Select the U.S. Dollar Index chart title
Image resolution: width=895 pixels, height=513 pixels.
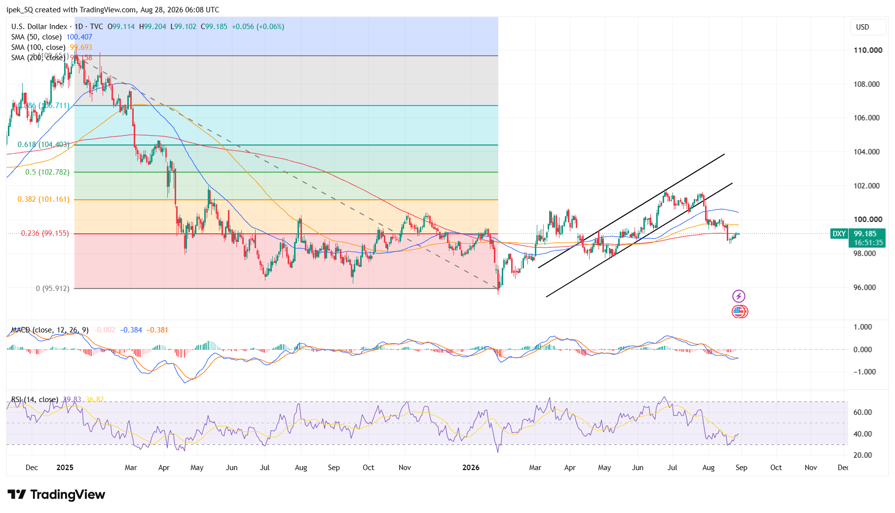pos(39,27)
